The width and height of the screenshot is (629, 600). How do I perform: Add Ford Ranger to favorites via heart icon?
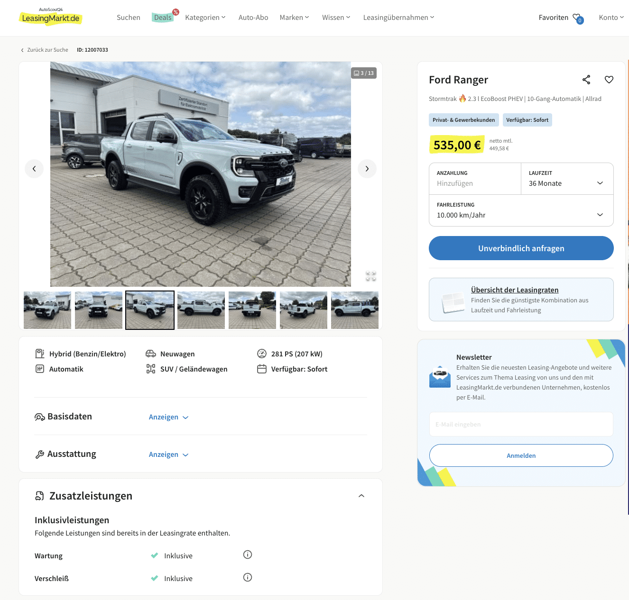coord(609,80)
